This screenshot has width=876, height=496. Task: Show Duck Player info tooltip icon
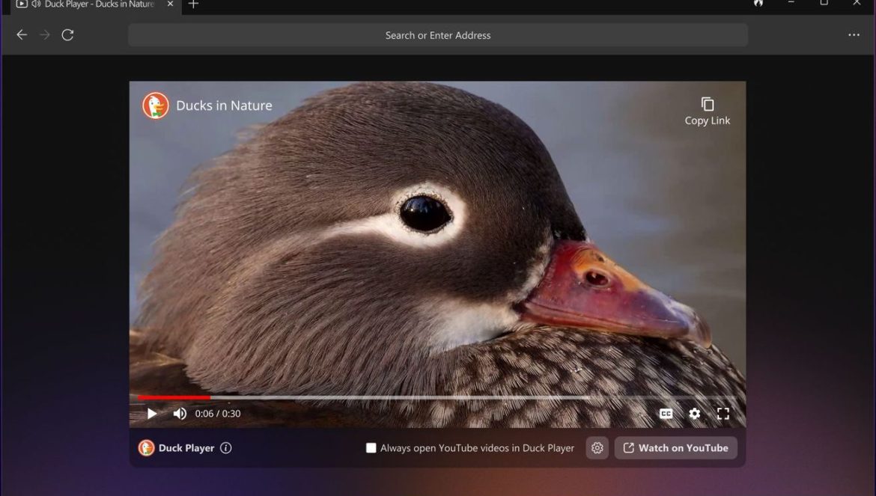[x=225, y=447]
